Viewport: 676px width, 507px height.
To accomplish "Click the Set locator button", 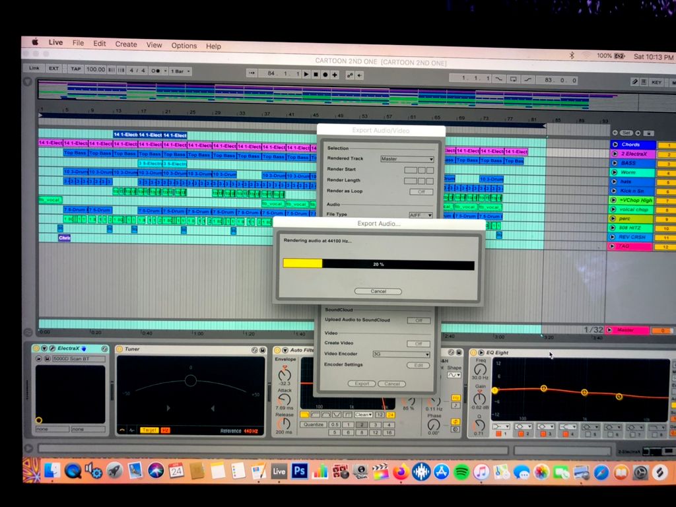I will click(x=626, y=133).
